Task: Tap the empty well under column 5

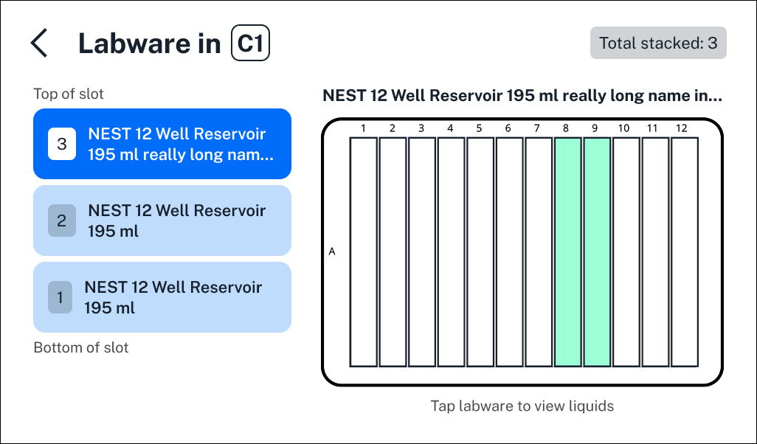Action: [480, 252]
